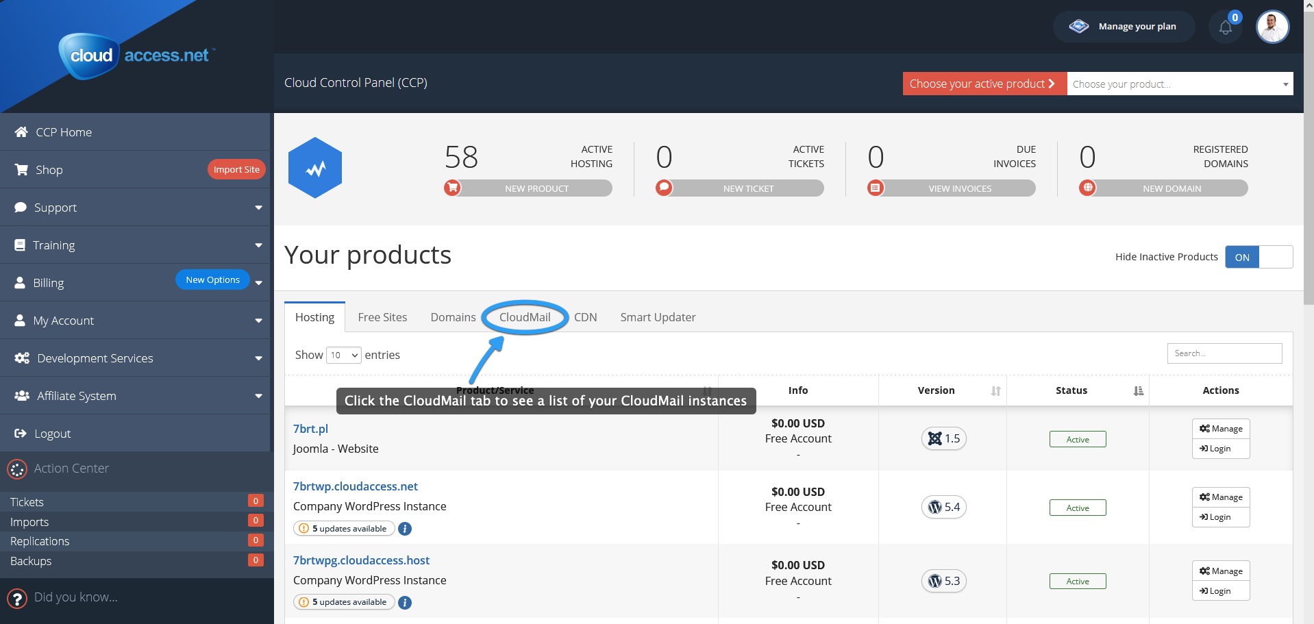
Task: Expand the Support menu arrow
Action: coord(258,208)
